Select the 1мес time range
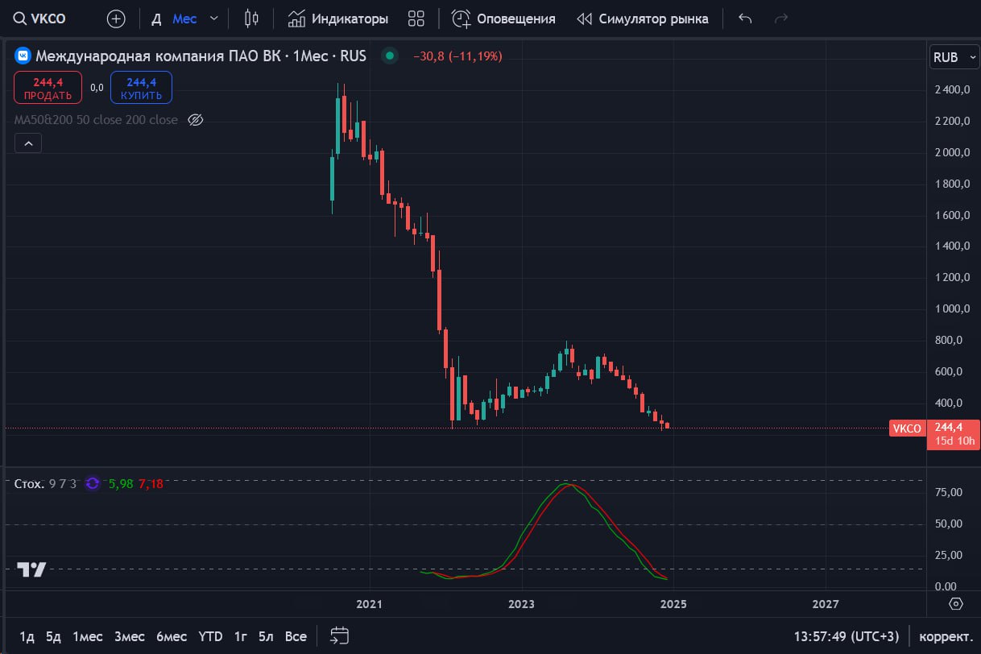Screen dimensions: 981x654 [87, 636]
